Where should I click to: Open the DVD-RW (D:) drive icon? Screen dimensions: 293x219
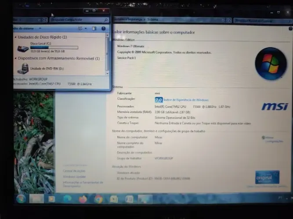23,69
